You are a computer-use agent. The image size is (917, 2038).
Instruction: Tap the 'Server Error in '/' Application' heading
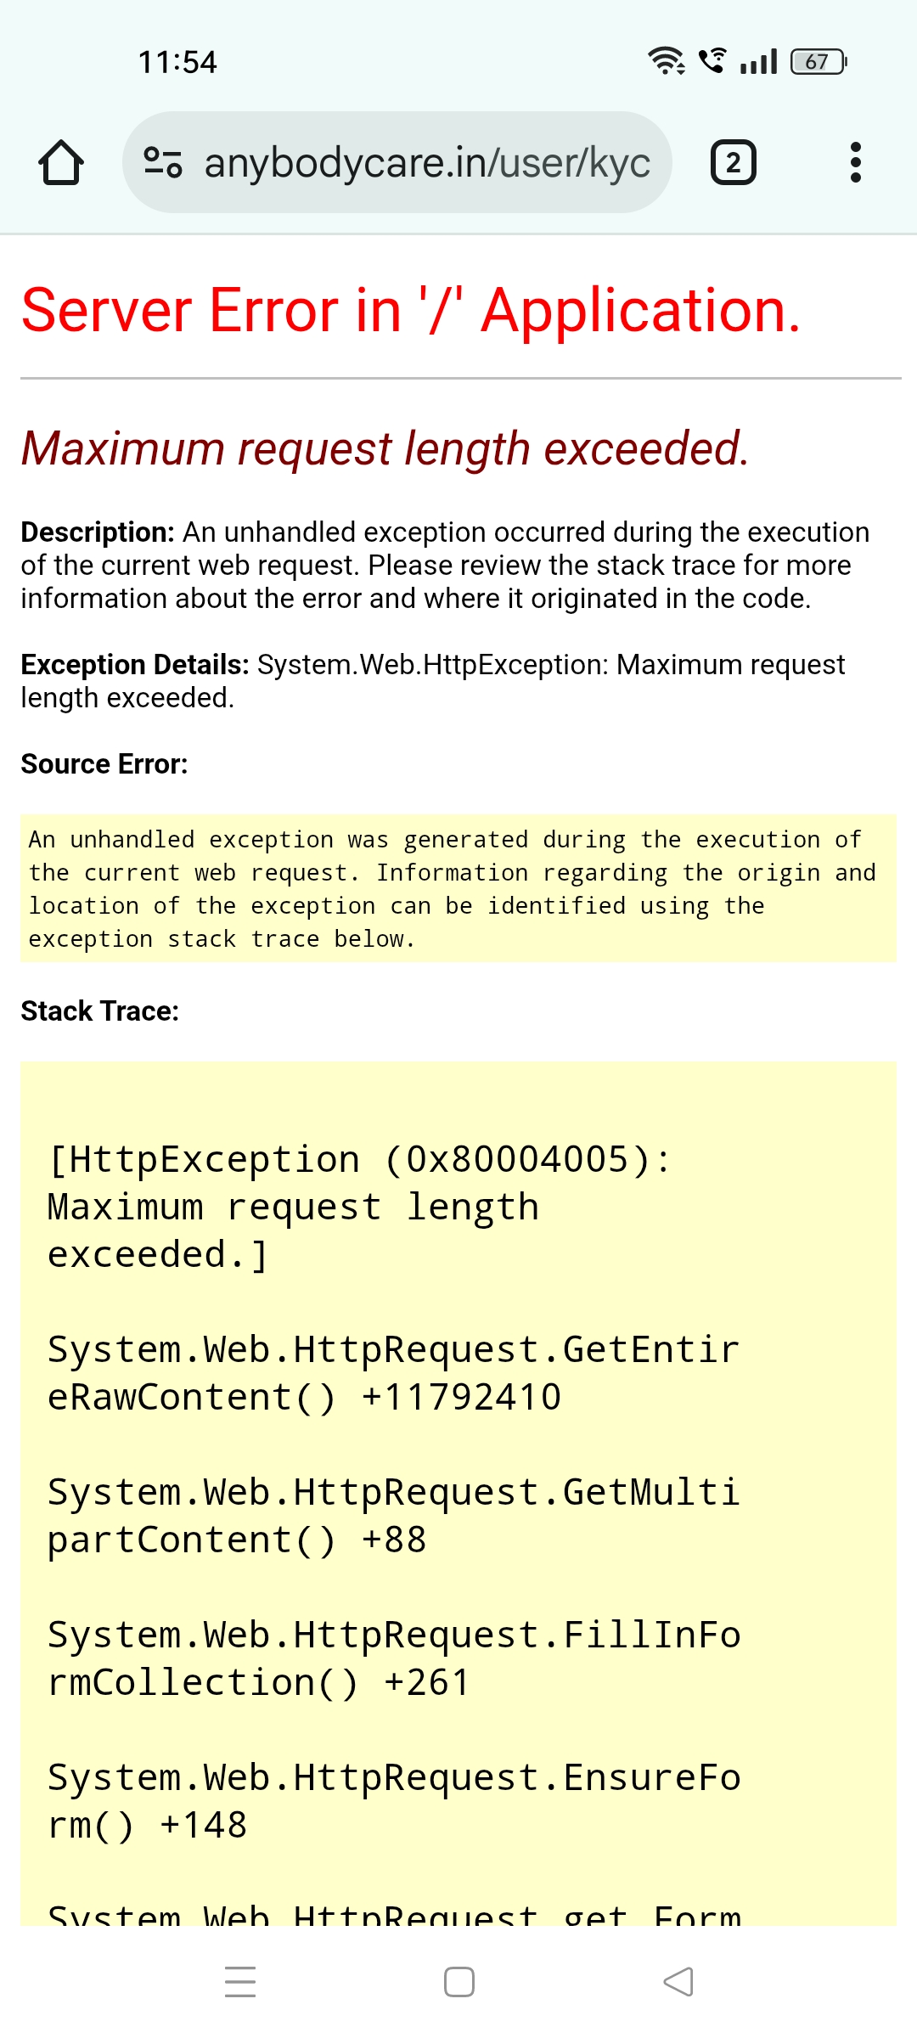click(411, 310)
